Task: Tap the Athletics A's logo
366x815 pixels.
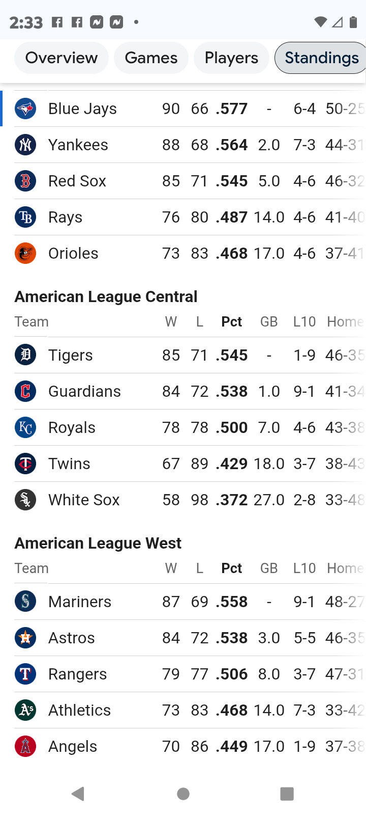Action: pyautogui.click(x=25, y=710)
